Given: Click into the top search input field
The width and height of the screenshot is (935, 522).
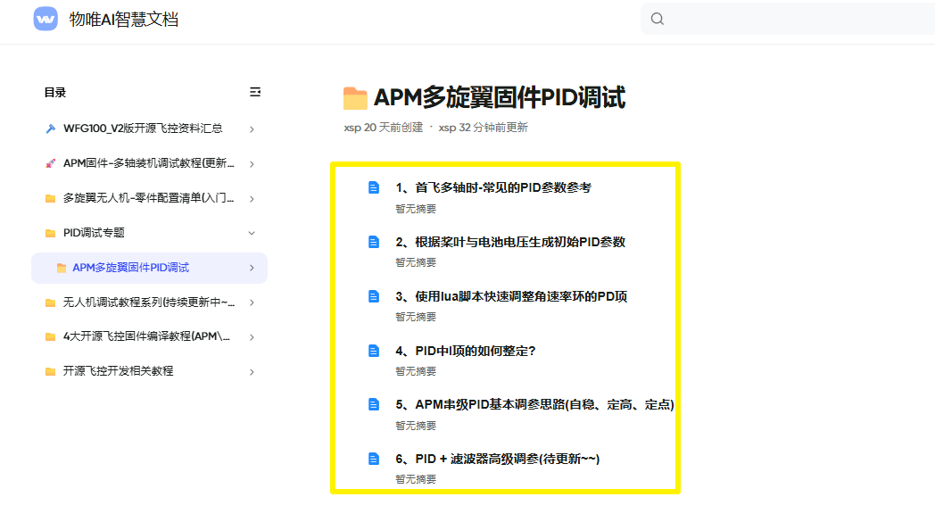Looking at the screenshot, I should (794, 19).
